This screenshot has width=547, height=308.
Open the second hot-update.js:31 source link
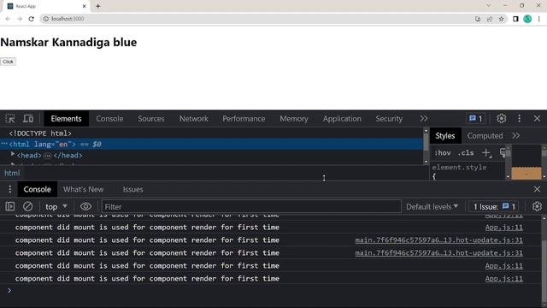pyautogui.click(x=438, y=253)
